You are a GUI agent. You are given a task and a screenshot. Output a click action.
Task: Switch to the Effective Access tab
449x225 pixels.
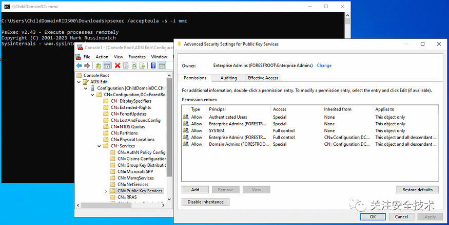coord(263,78)
